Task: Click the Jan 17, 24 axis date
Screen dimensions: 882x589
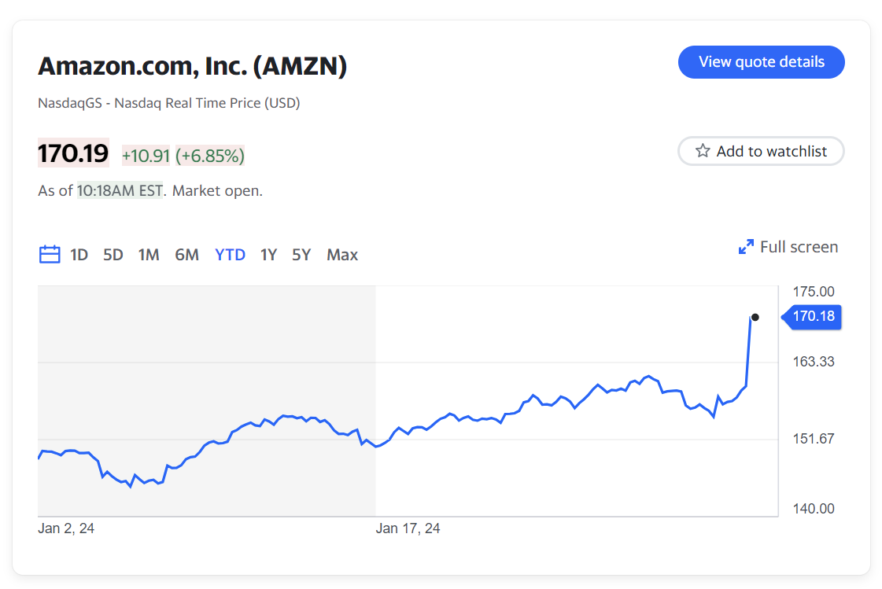Action: tap(408, 528)
